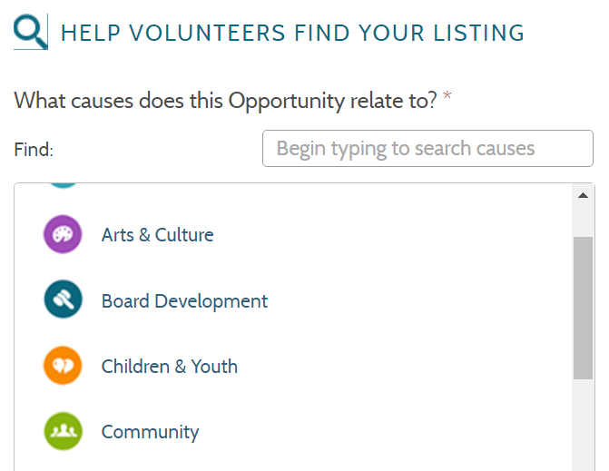Select the purple Arts & Culture palette icon

[63, 234]
